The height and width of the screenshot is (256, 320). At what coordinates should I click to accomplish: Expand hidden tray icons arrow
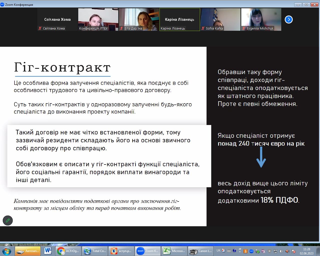coord(240,251)
